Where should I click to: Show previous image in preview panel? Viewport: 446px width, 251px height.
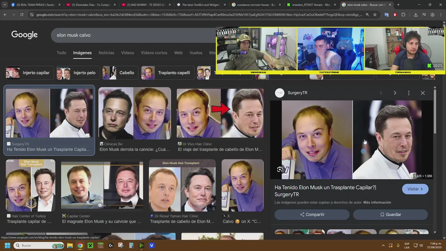381,93
